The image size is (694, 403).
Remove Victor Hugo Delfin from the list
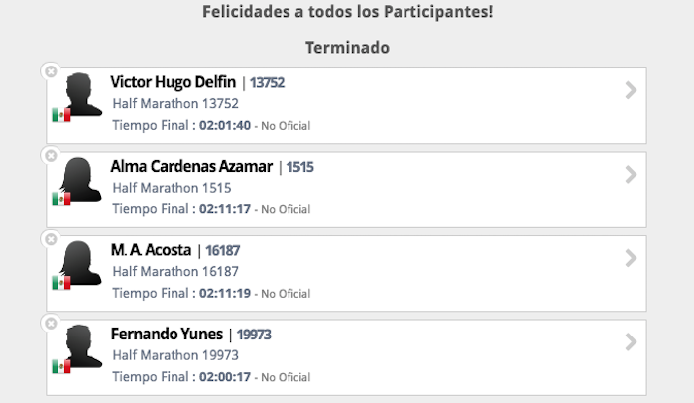point(51,71)
